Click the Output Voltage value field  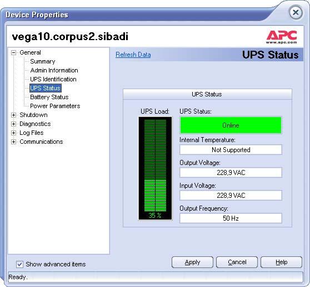(x=231, y=172)
